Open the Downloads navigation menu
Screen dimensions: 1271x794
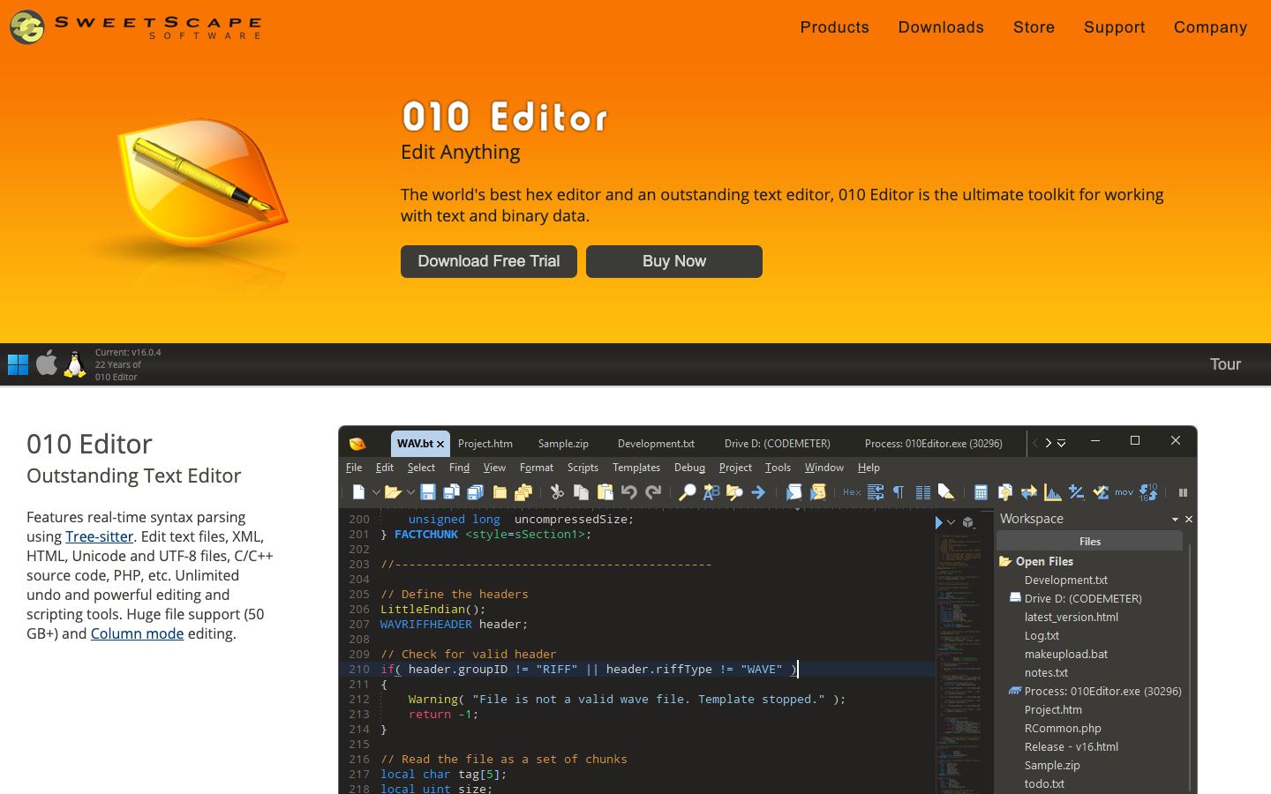pos(941,27)
